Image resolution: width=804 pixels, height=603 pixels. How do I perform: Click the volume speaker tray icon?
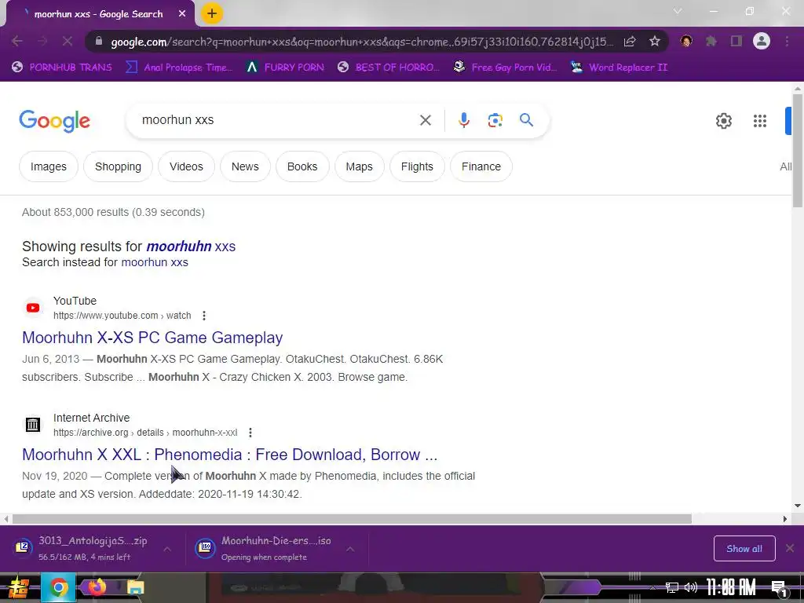click(691, 587)
